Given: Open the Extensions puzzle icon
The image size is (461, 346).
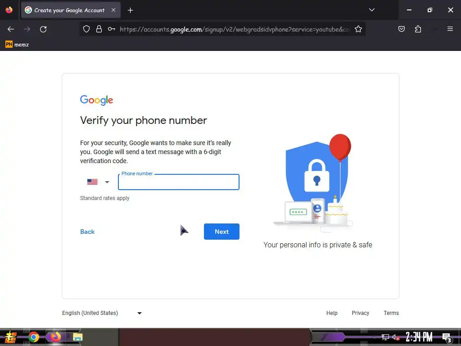Looking at the screenshot, I should (x=418, y=29).
